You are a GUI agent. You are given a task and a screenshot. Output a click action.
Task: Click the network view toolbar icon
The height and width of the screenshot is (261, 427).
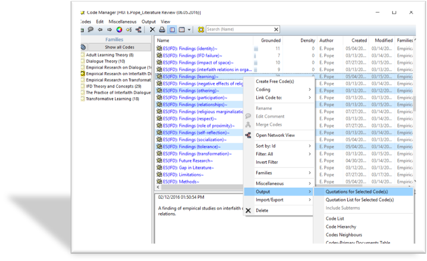(138, 29)
